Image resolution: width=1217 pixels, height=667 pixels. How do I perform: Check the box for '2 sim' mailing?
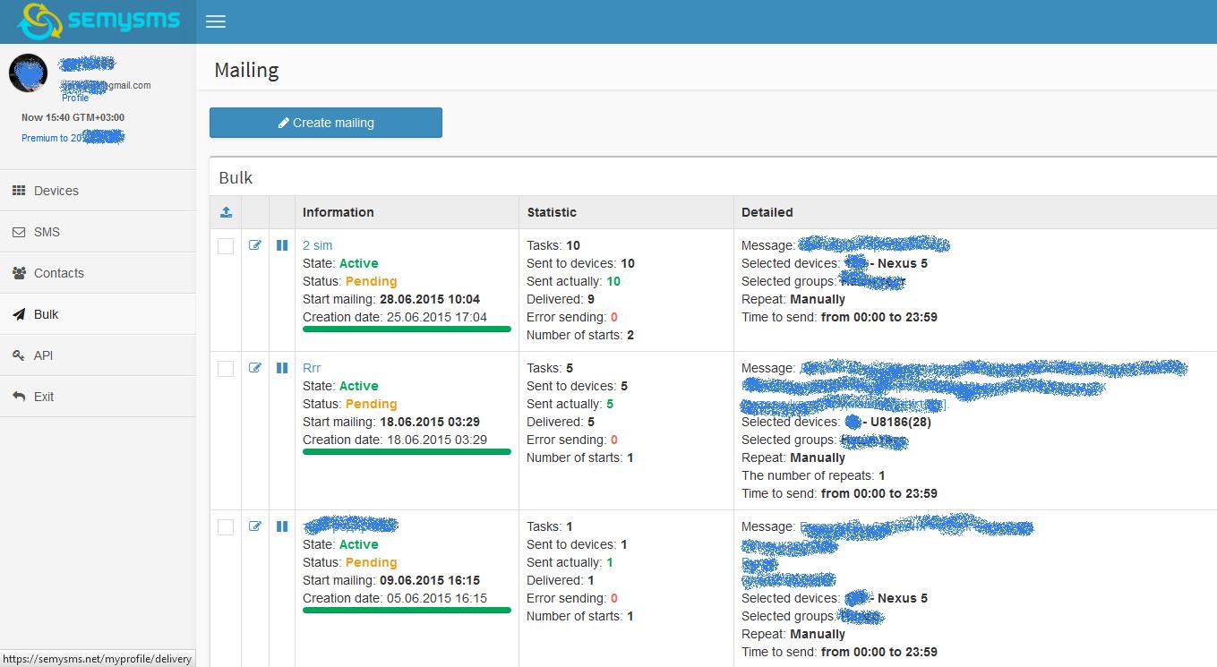coord(226,246)
